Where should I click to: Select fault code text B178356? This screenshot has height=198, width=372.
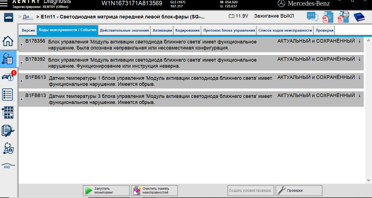[x=35, y=41]
